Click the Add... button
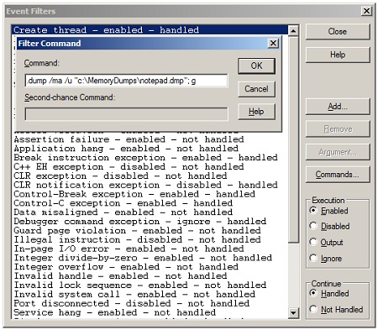 click(x=338, y=107)
